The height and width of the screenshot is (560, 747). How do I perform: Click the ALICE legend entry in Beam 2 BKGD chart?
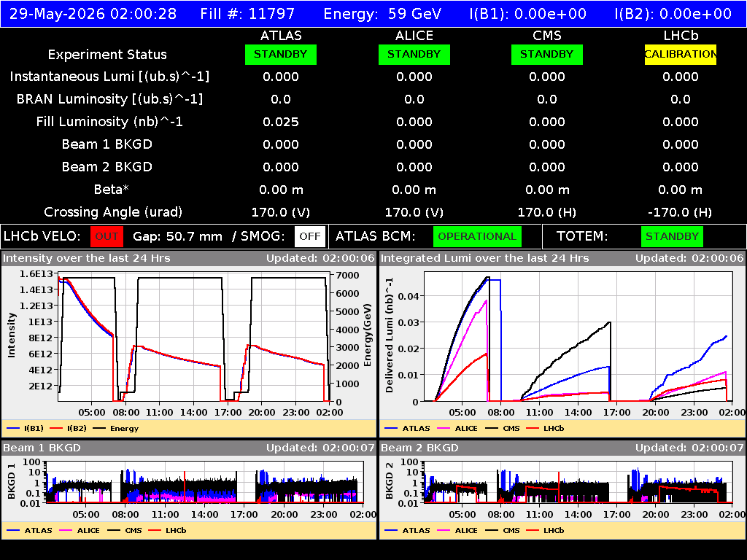point(457,531)
